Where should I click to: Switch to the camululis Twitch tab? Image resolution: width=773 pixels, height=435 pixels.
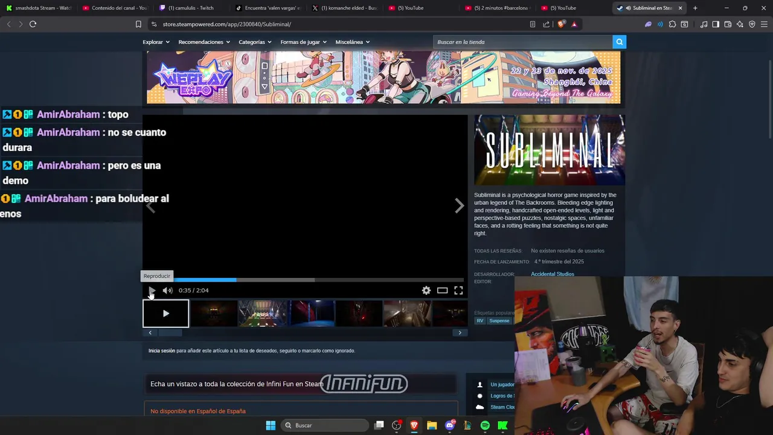click(191, 8)
